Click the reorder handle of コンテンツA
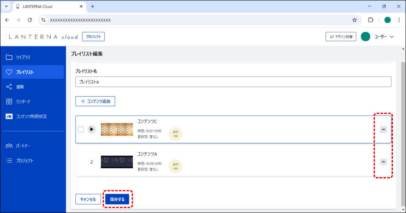 coord(383,162)
